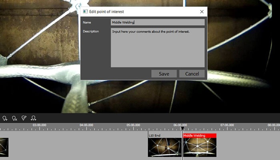Select the partial thumbnail at timeline's left edge

tap(4, 147)
